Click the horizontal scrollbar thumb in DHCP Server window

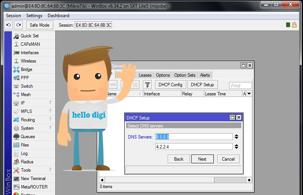click(160, 180)
